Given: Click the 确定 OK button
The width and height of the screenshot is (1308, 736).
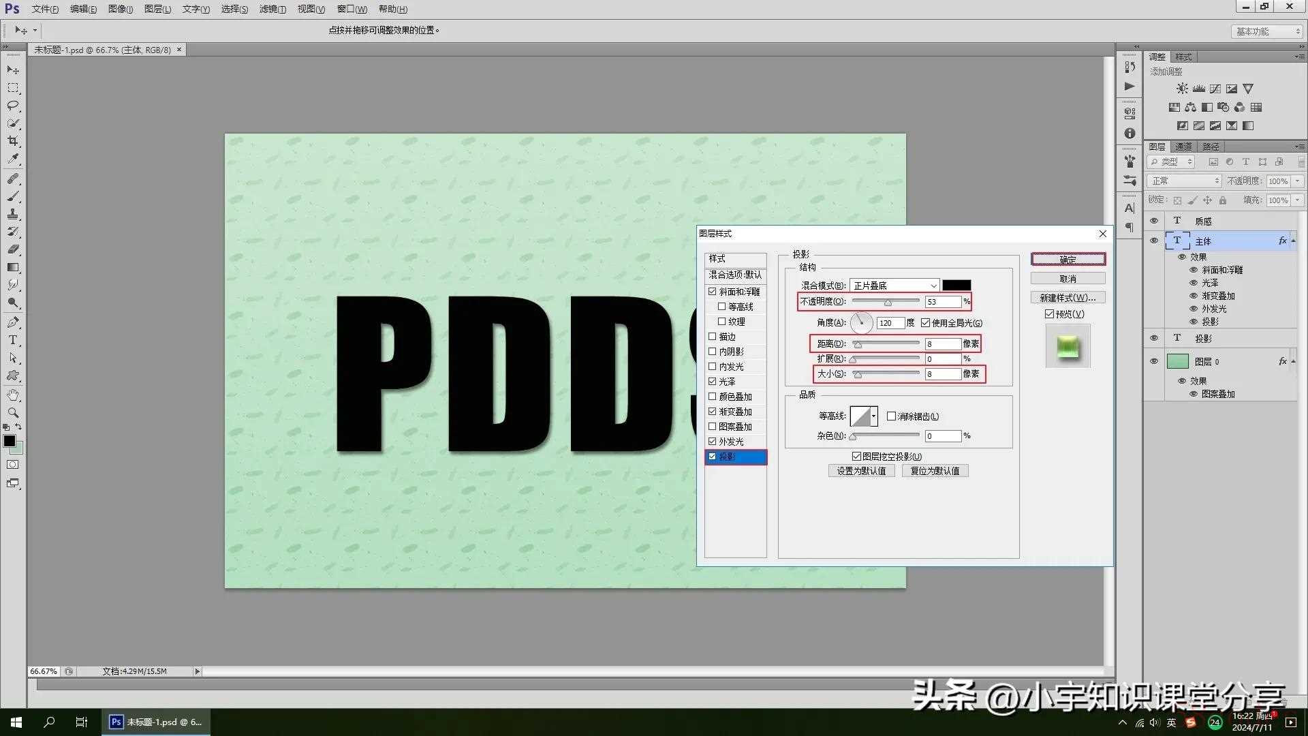Looking at the screenshot, I should (x=1068, y=260).
